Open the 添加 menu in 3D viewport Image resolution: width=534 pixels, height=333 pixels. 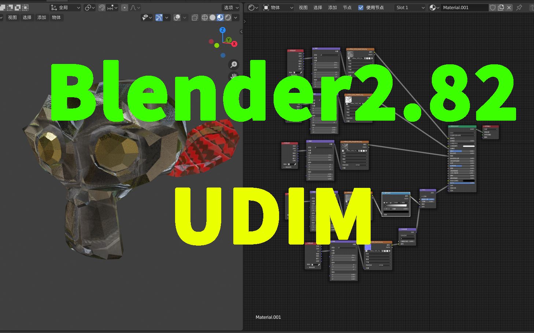point(42,17)
